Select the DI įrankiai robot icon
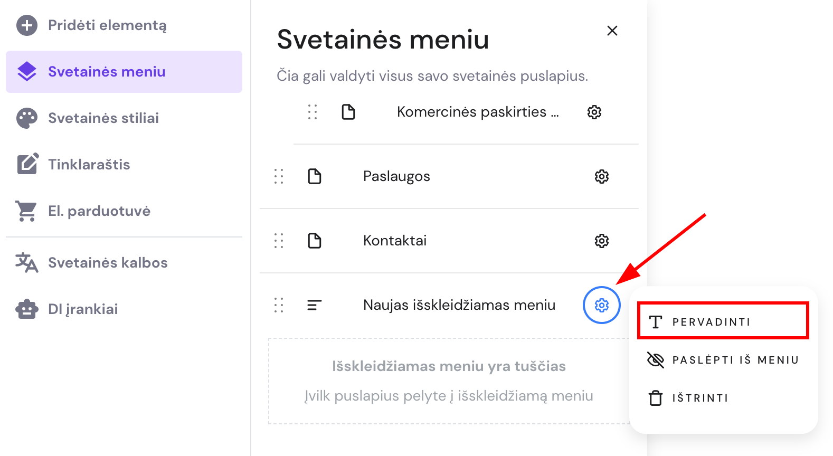 click(x=27, y=309)
